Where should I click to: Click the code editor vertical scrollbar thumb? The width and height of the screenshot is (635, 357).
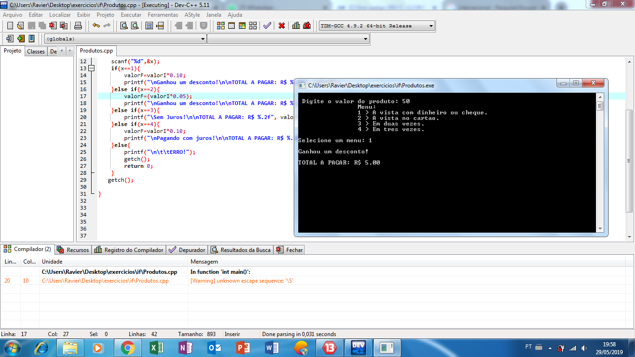(x=629, y=161)
